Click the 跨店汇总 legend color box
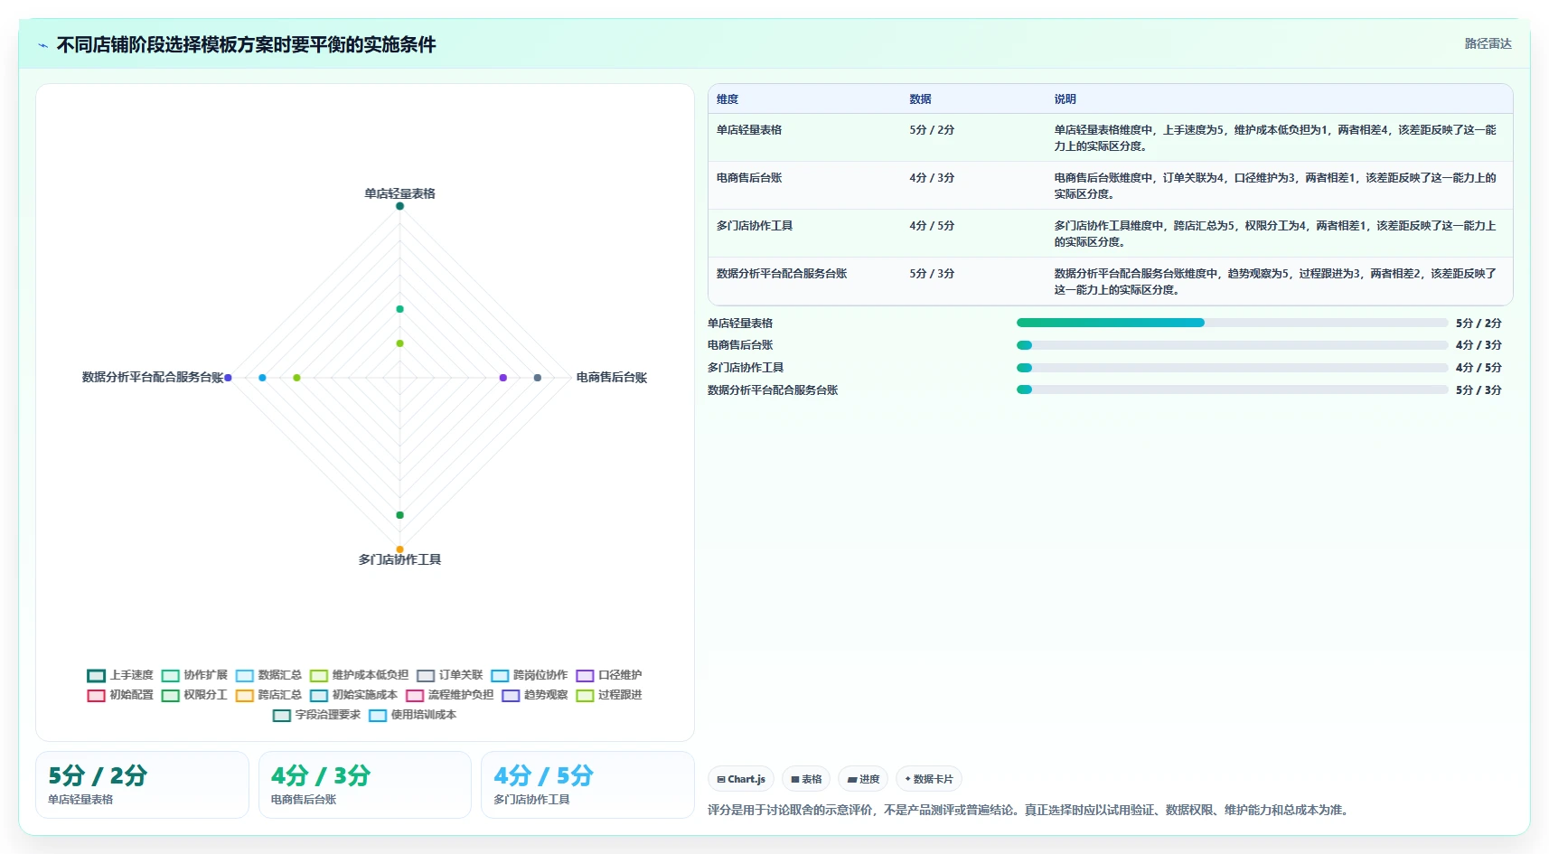The width and height of the screenshot is (1549, 854). tap(244, 695)
